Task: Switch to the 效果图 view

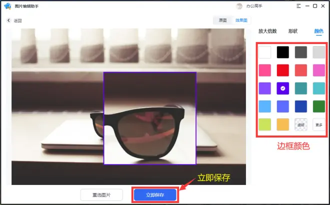Action: click(x=241, y=20)
